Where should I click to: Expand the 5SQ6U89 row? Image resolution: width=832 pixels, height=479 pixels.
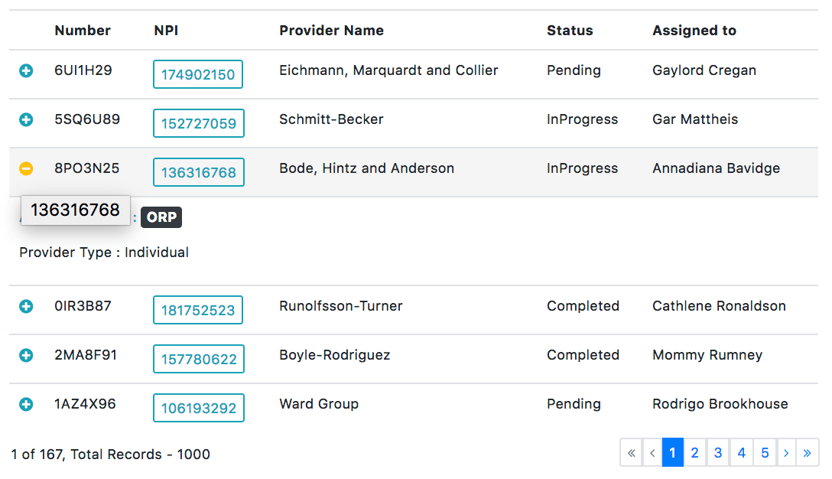pos(26,120)
